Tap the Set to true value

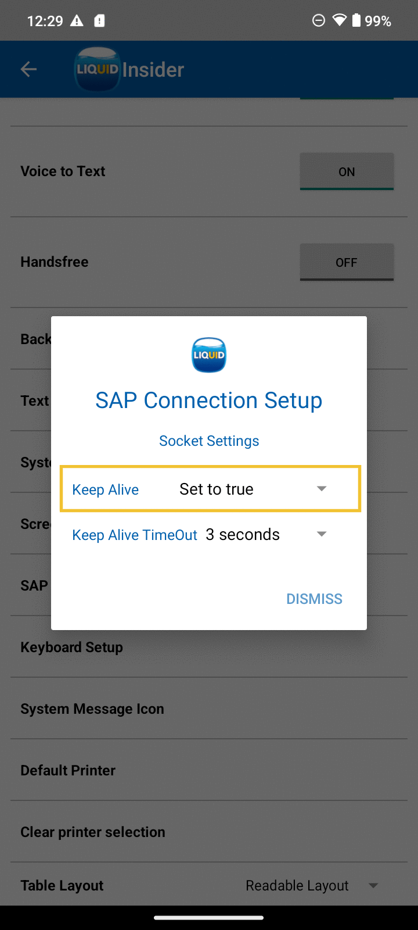point(217,489)
